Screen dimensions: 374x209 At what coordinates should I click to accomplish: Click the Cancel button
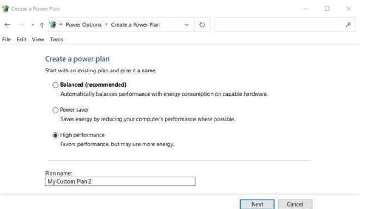(x=296, y=204)
